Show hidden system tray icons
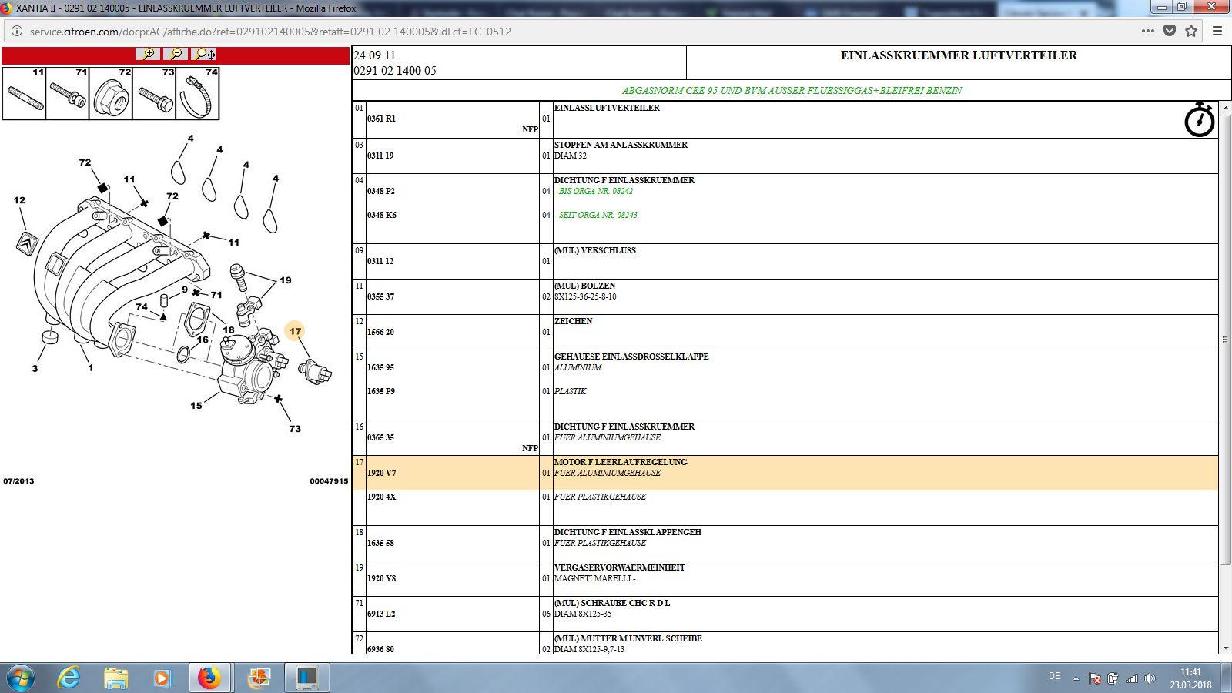1232x693 pixels. coord(1076,678)
